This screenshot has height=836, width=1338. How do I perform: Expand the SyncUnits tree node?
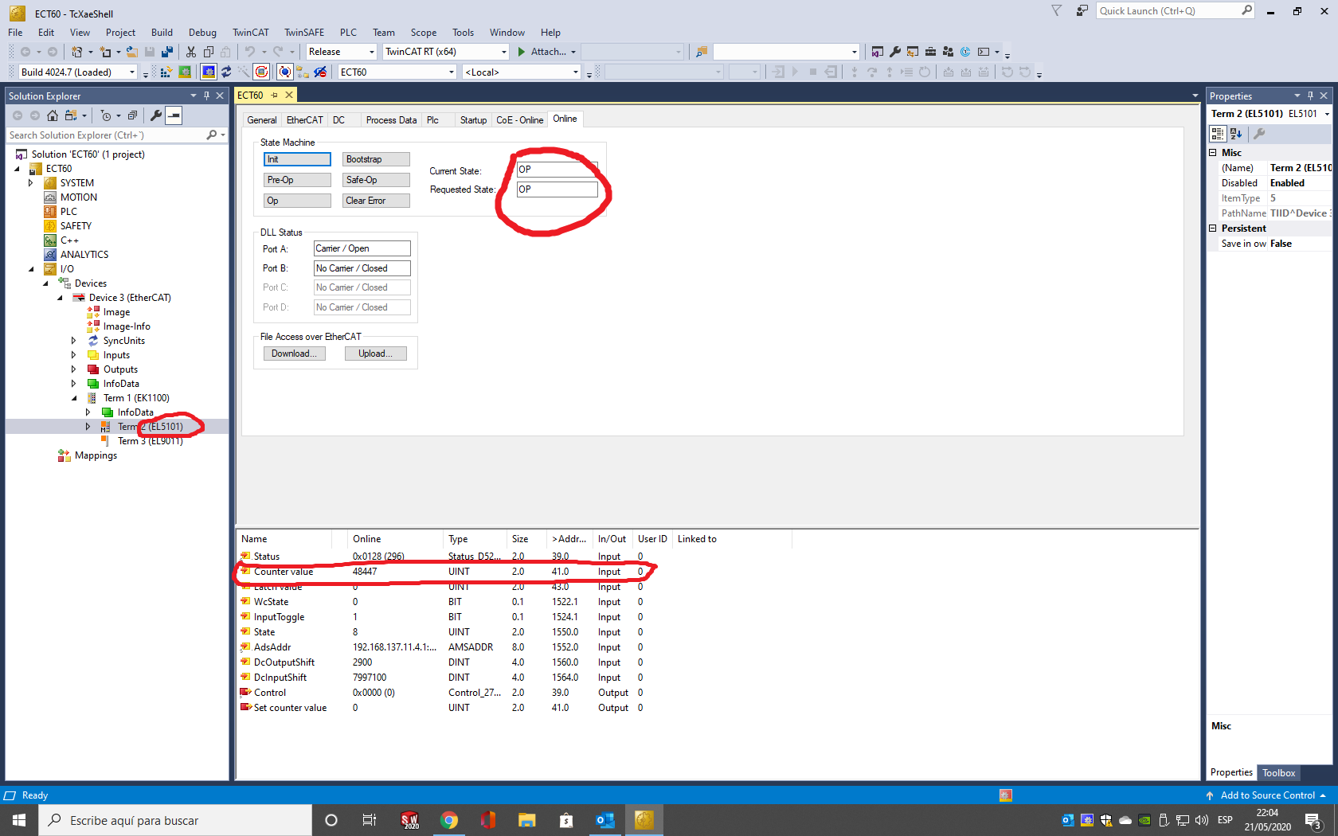[x=74, y=341]
